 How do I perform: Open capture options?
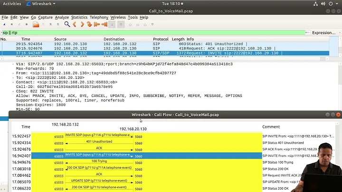click(27, 24)
